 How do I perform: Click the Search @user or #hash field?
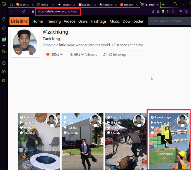point(169,21)
